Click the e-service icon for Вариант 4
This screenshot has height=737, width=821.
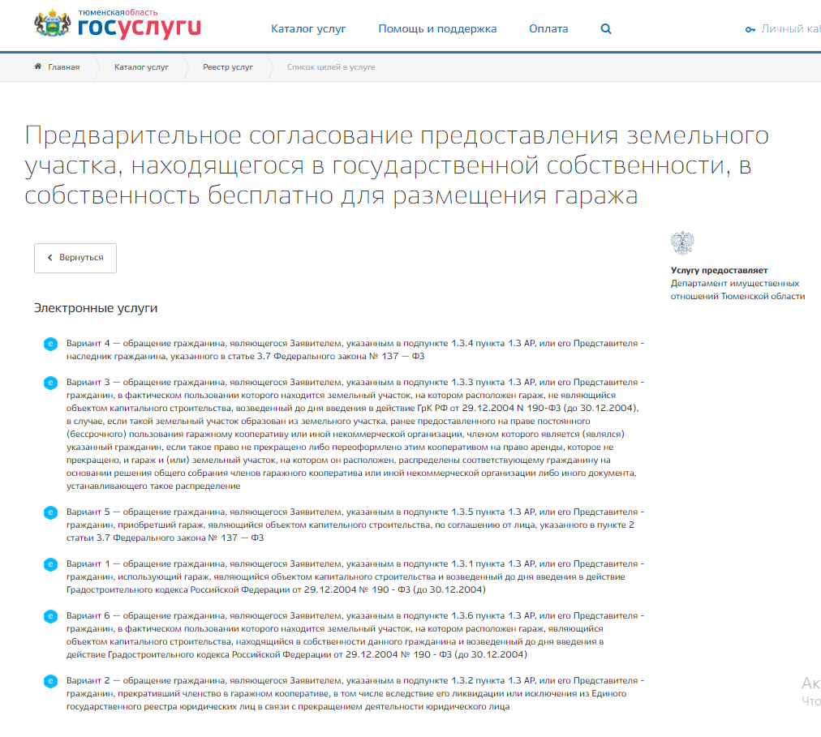pos(50,344)
